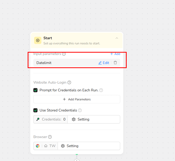Show help for the Browser section
Screen dimensions: 175x161
tap(50, 137)
